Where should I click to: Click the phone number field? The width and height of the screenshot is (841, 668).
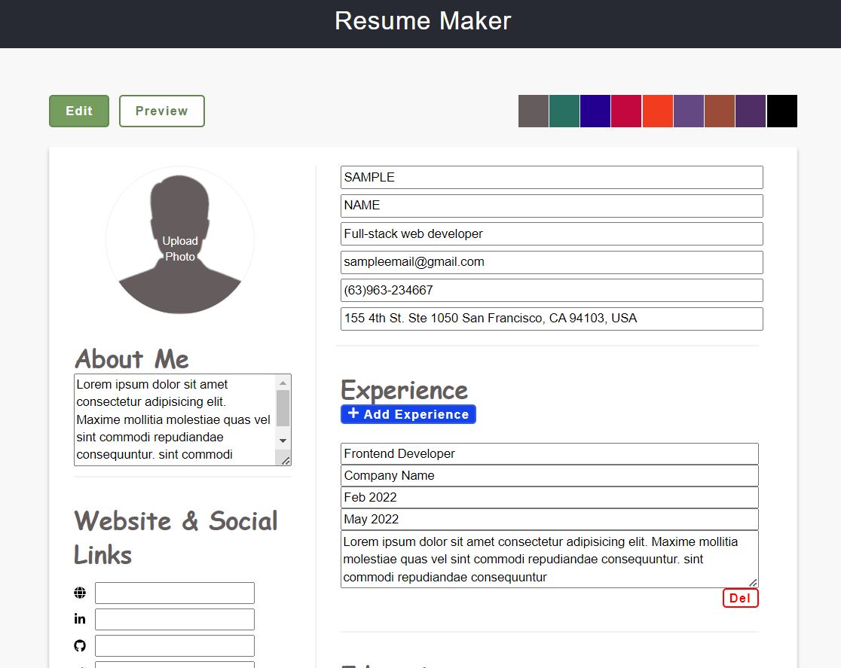coord(551,290)
